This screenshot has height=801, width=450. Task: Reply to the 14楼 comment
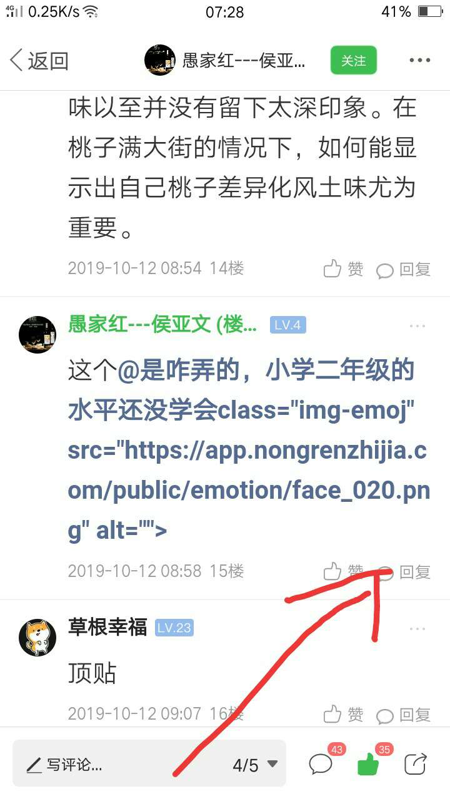point(404,270)
